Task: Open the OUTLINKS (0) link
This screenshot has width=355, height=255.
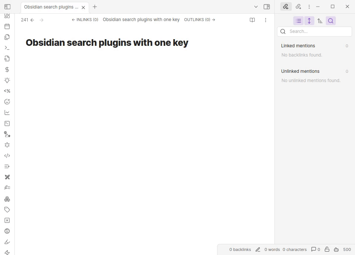Action: [199, 20]
